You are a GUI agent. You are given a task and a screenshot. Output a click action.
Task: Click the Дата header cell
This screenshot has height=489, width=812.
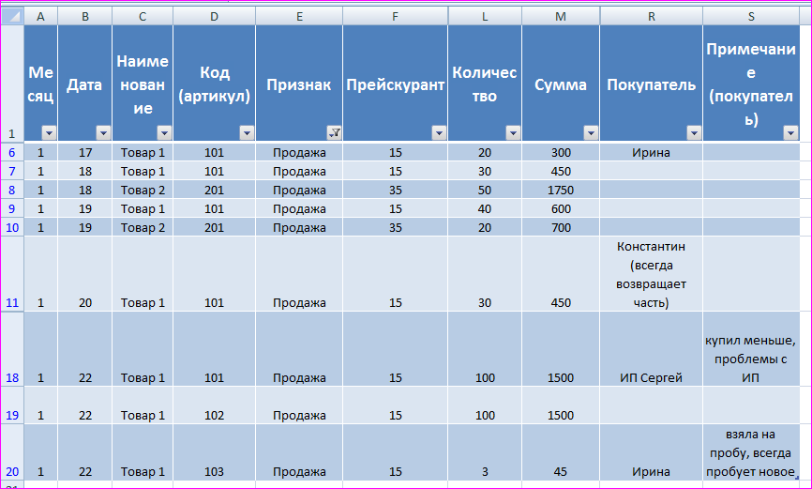(x=85, y=83)
